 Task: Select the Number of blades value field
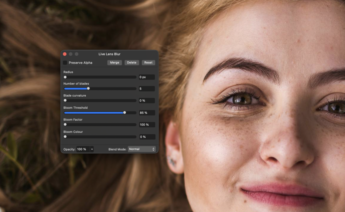point(147,89)
